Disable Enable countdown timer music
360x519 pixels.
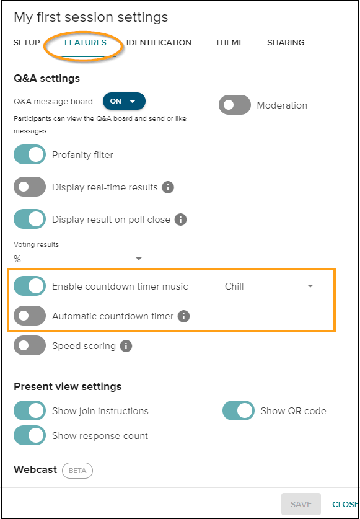pyautogui.click(x=29, y=286)
